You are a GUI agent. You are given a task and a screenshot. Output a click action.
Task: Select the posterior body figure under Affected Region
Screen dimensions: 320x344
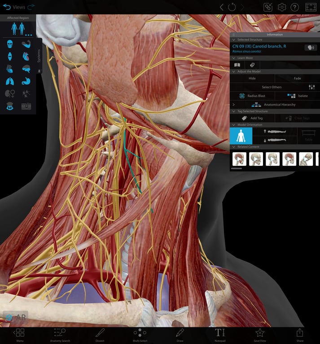pos(22,29)
